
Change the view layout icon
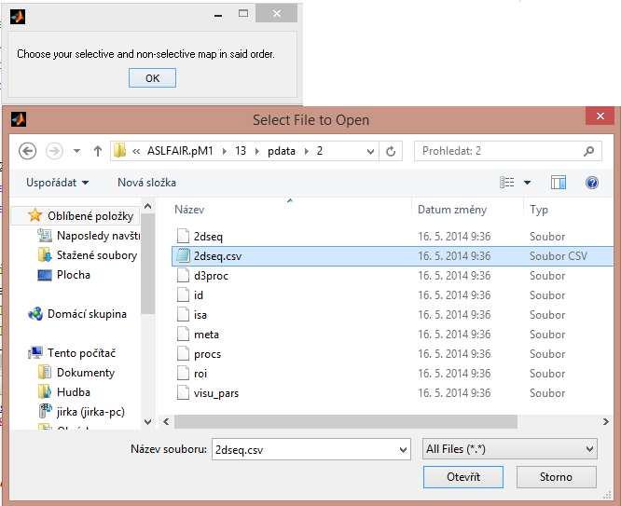pos(506,183)
